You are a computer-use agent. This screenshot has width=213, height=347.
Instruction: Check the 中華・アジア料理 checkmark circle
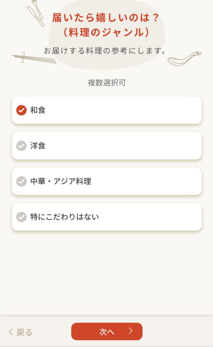coord(21,181)
